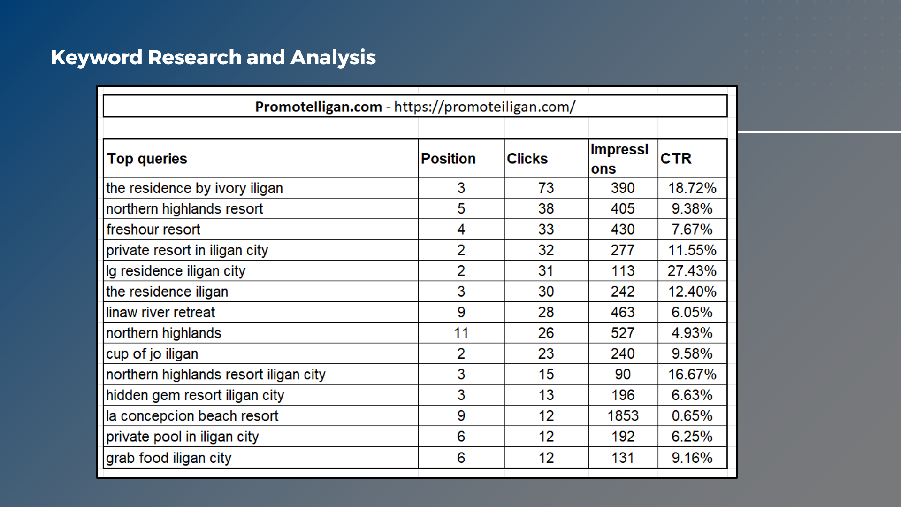Click the position value 11 cell

coord(461,333)
